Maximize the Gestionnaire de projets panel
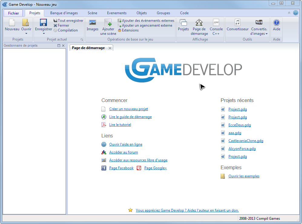The width and height of the screenshot is (302, 224). point(59,46)
